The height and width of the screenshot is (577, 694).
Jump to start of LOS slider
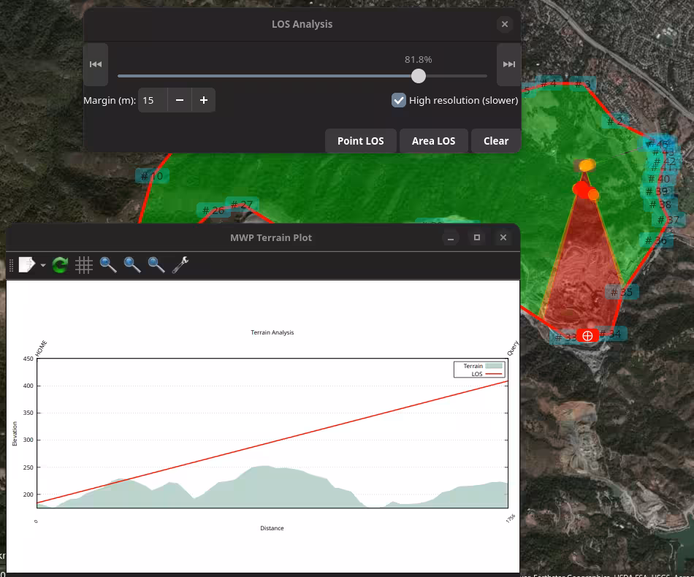pyautogui.click(x=96, y=64)
